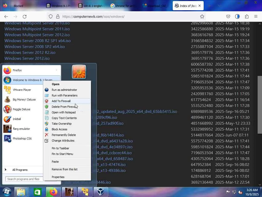This screenshot has height=197, width=262.
Task: Open Windows Multipoint Server 2012.iso link
Action: click(37, 35)
